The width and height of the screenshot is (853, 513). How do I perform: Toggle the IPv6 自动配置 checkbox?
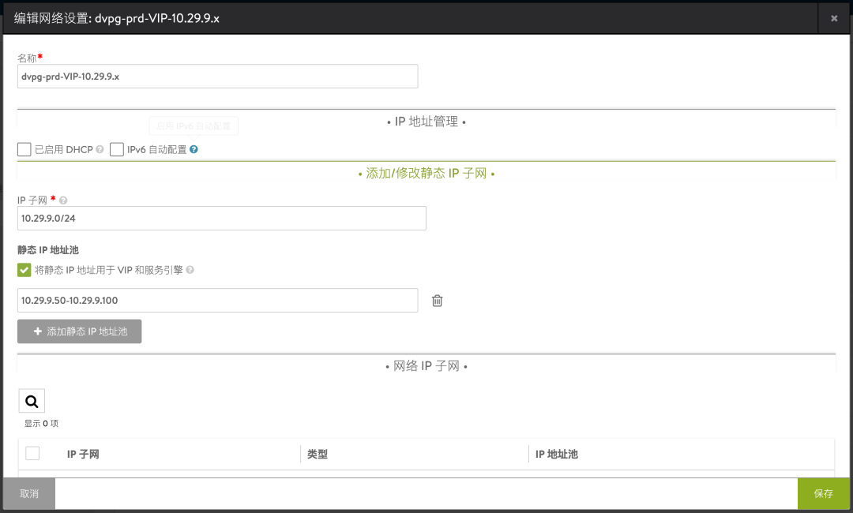[117, 149]
